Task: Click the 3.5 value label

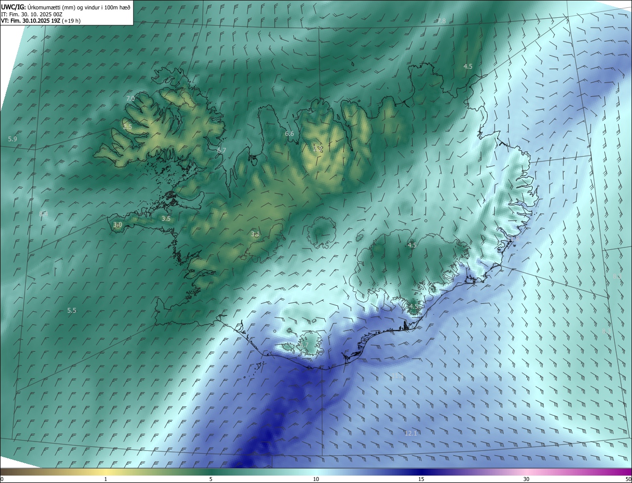Action: (166, 218)
